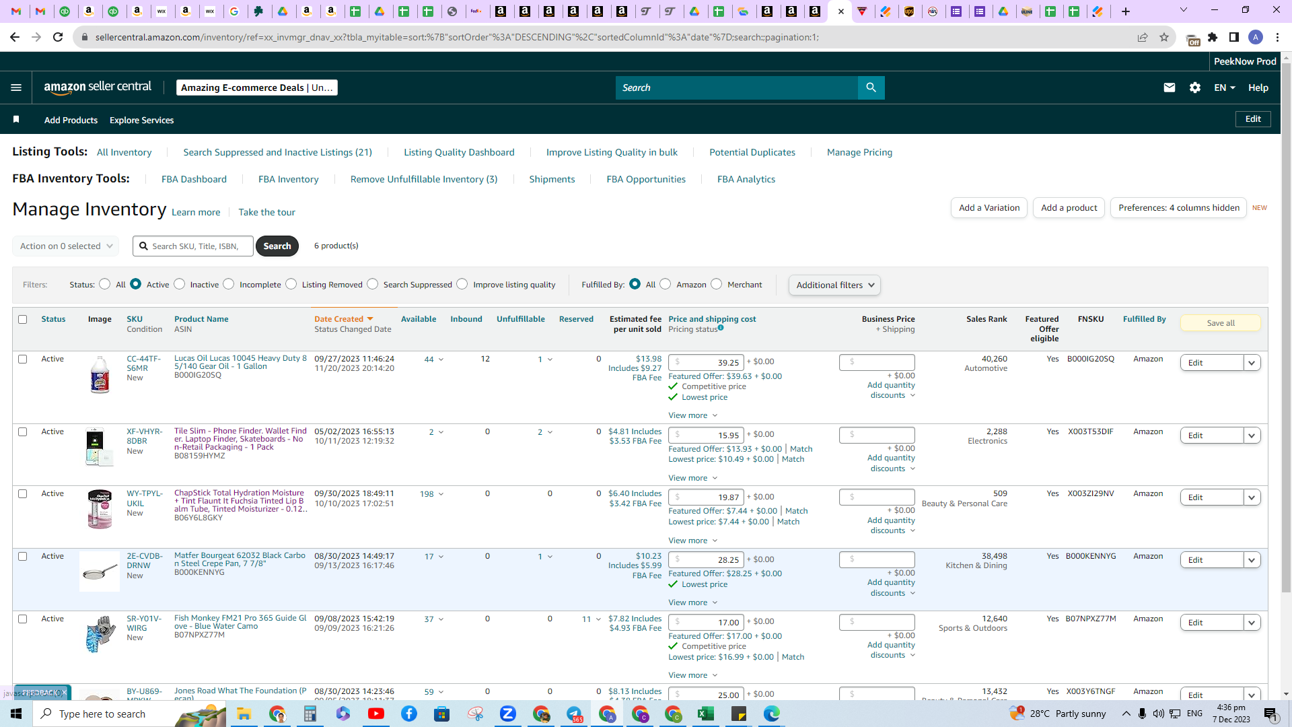Select the Tile Slim row checkbox
1292x727 pixels.
[x=23, y=431]
